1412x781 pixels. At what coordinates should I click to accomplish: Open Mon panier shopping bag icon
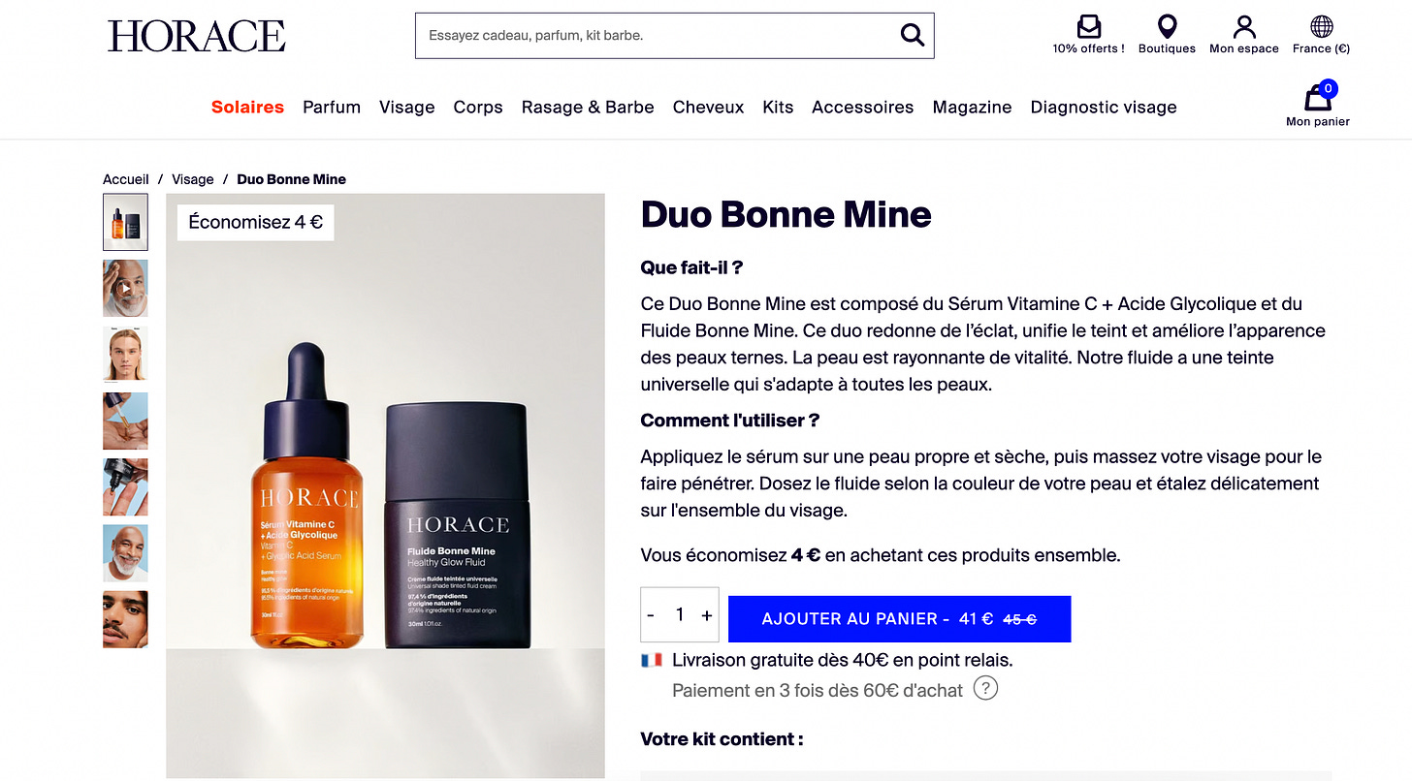coord(1318,97)
